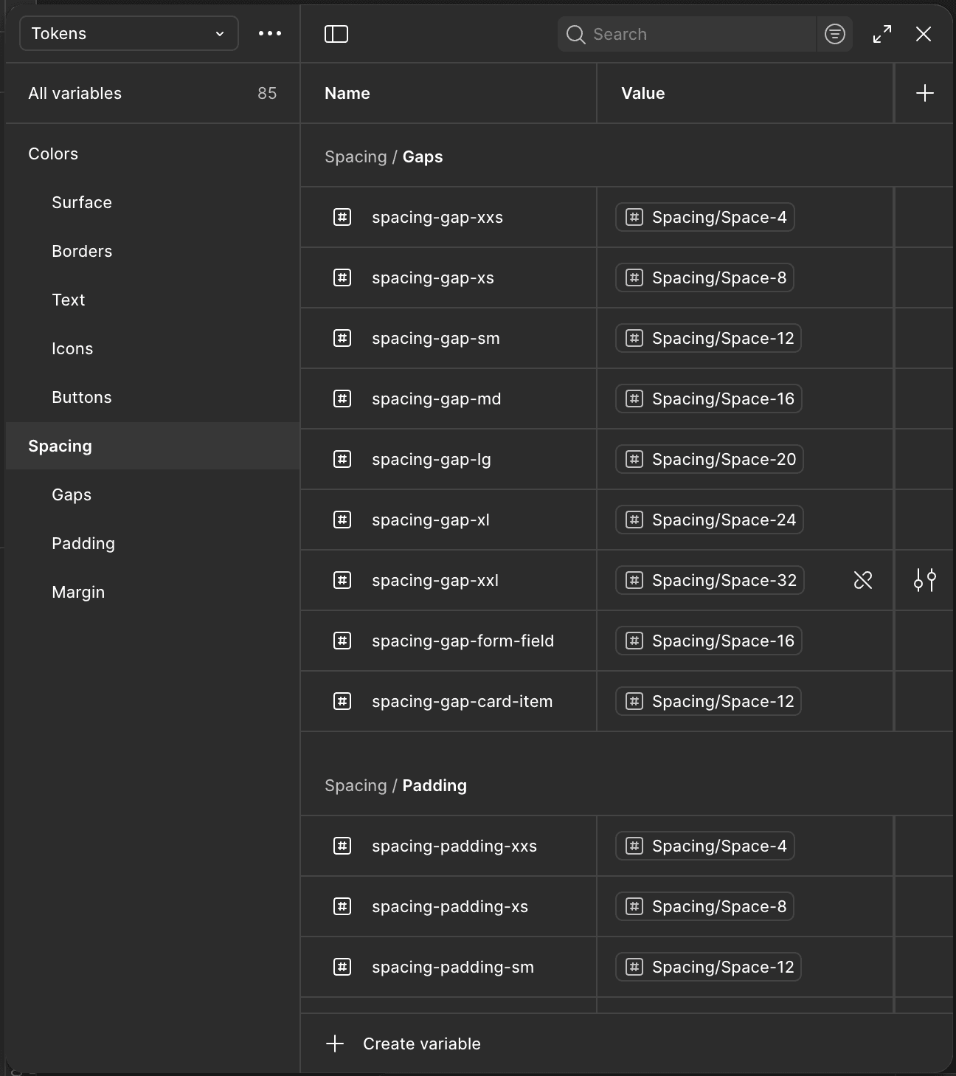Open Spacing/Space-8 chip for spacing-padding-xs

[705, 906]
